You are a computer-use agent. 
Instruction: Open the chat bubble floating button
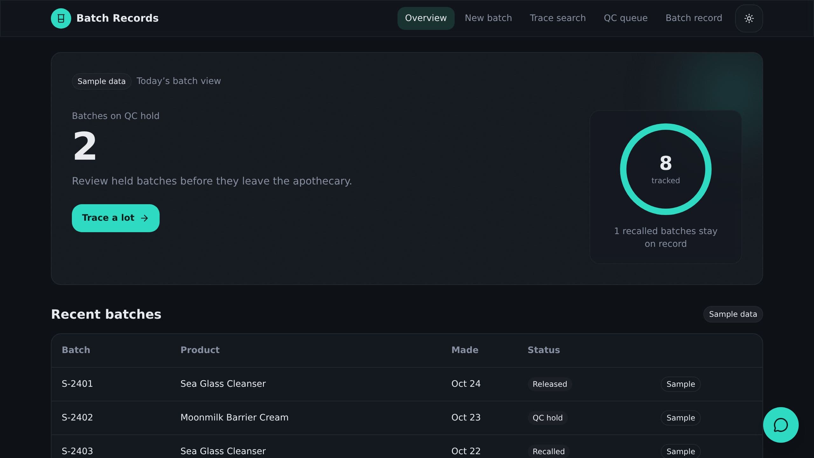(781, 425)
